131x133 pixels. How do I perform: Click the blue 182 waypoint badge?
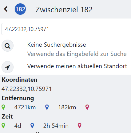20,9
